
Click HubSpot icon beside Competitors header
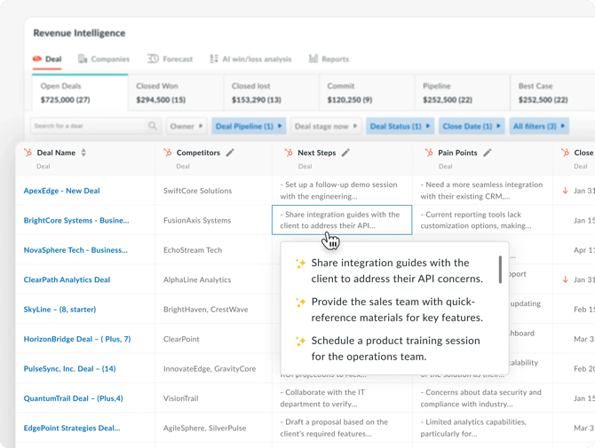click(167, 153)
